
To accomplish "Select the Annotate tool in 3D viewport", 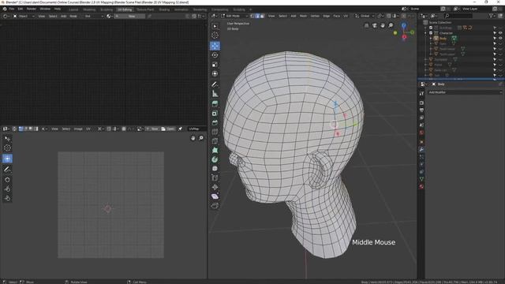I will coord(215,84).
